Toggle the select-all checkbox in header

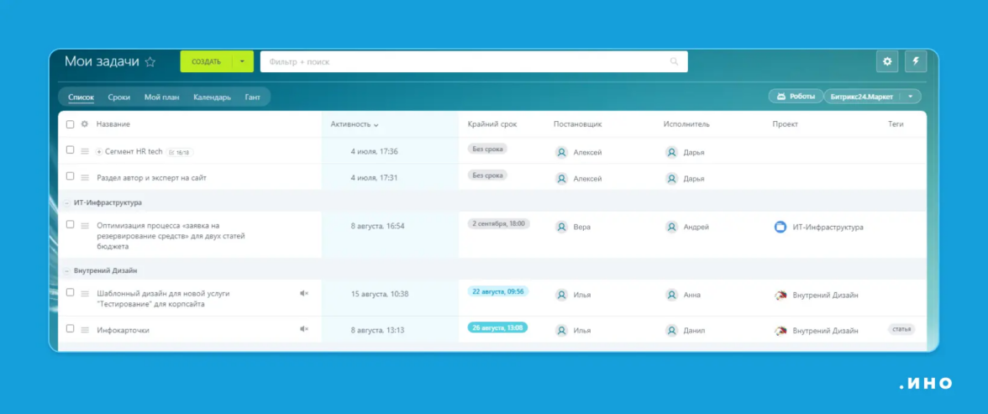(70, 124)
